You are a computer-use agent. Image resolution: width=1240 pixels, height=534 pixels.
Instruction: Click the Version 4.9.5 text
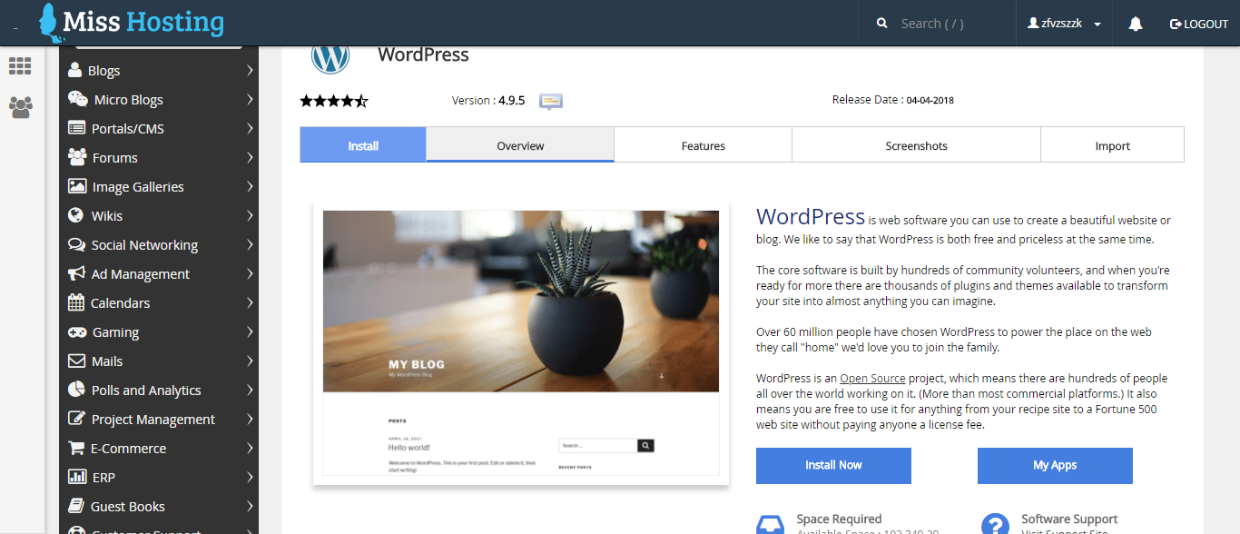488,100
